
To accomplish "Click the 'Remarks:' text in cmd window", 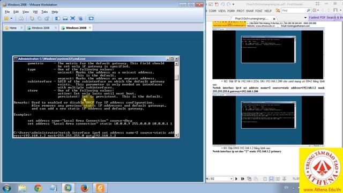I will [21, 102].
